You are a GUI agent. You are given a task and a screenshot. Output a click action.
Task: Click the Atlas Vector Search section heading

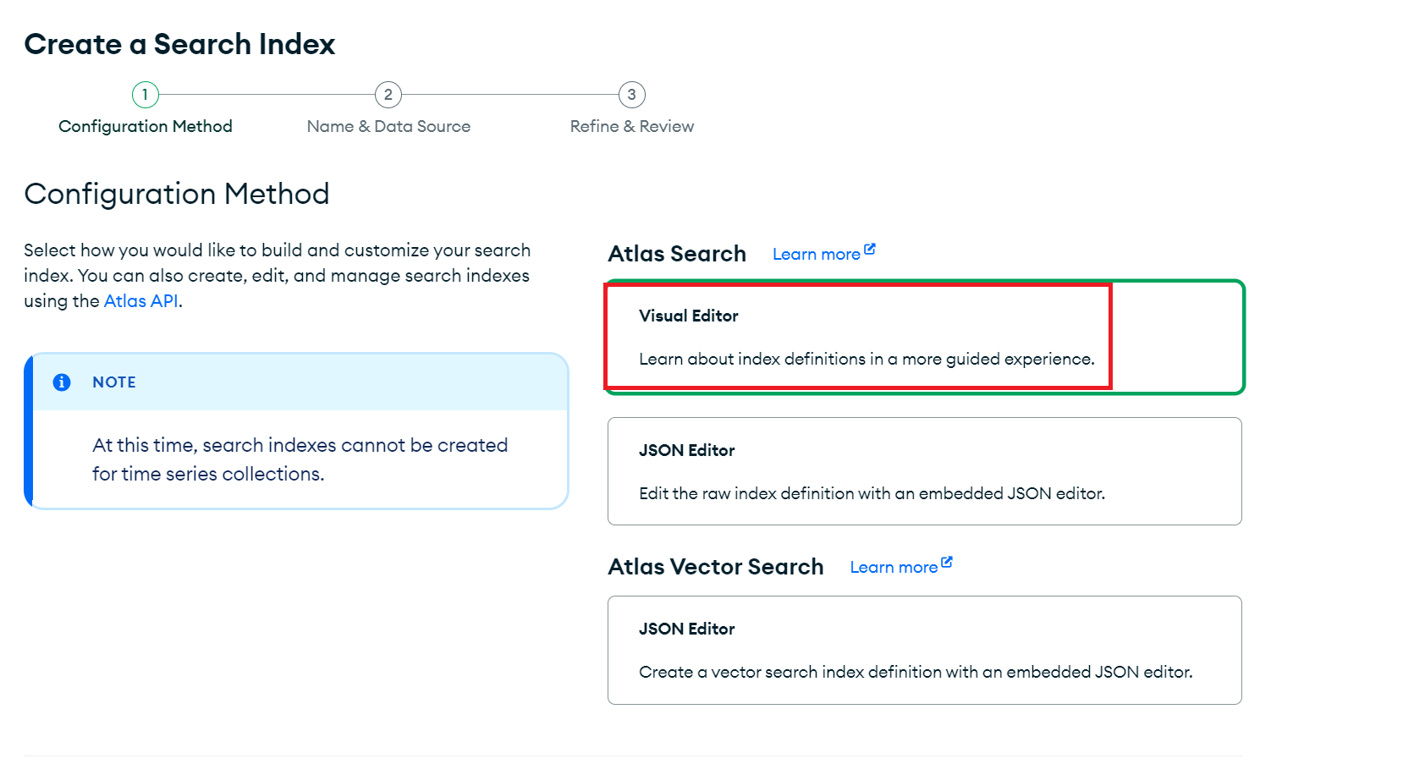coord(715,567)
